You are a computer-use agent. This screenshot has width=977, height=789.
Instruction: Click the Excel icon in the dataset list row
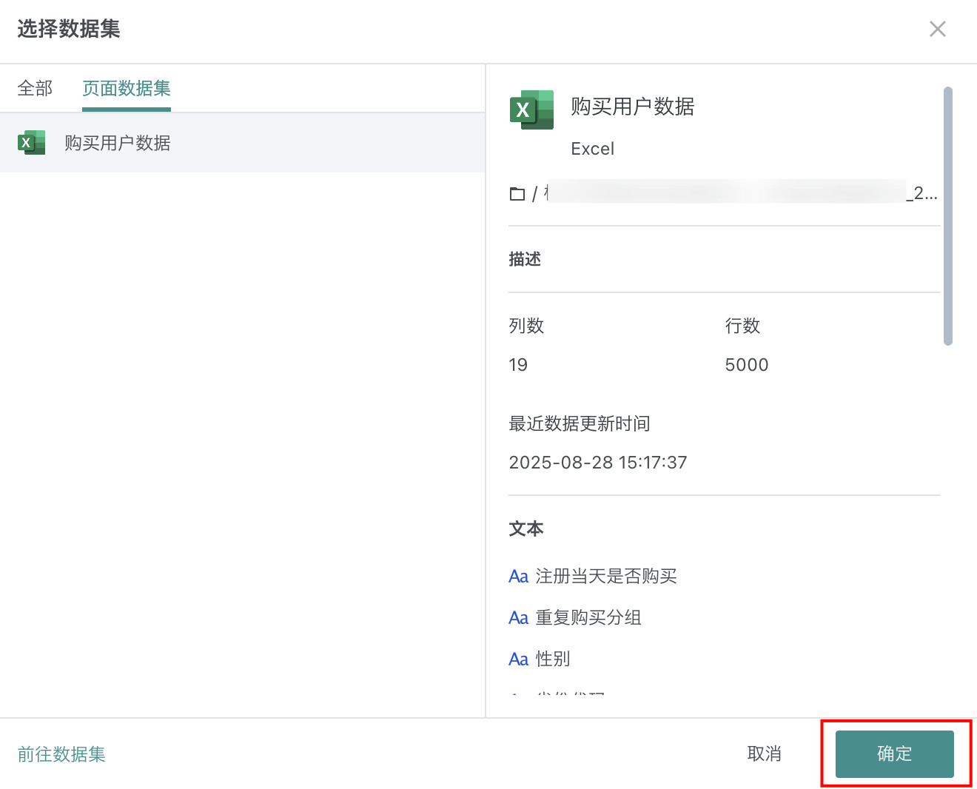point(32,143)
